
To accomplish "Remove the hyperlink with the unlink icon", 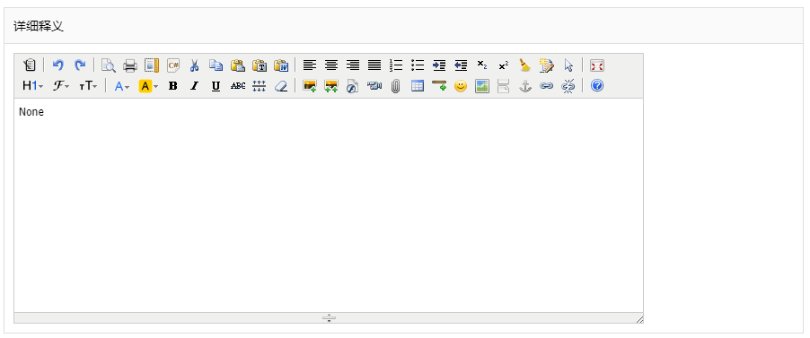I will tap(568, 86).
